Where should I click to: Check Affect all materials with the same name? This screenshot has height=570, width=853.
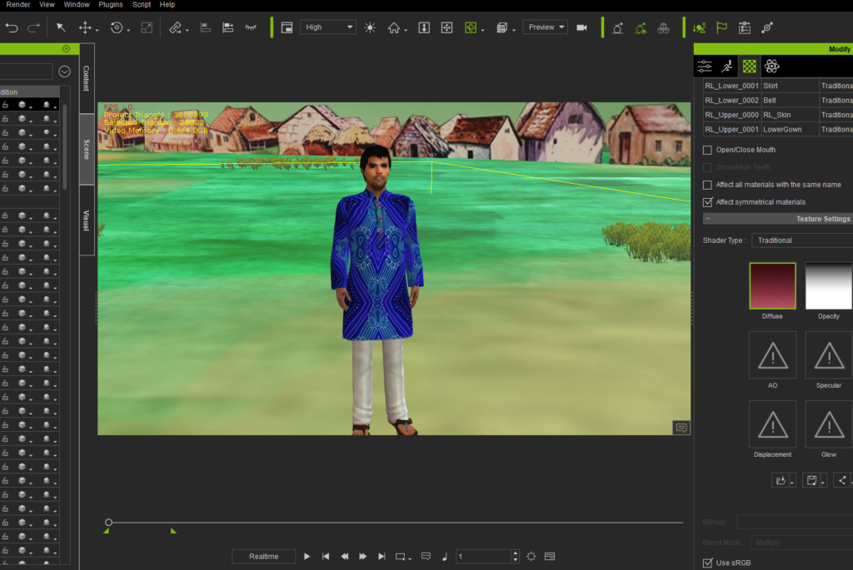707,185
